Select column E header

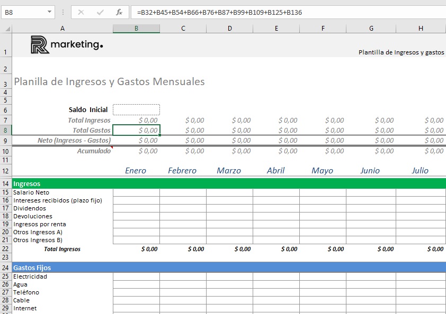point(276,29)
